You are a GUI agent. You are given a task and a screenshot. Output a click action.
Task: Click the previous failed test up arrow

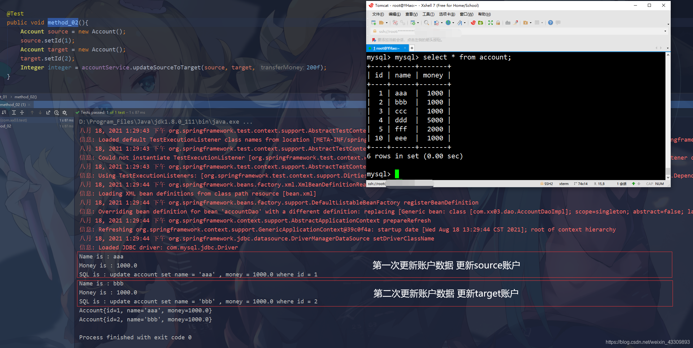coord(32,113)
